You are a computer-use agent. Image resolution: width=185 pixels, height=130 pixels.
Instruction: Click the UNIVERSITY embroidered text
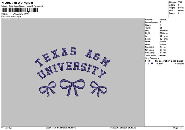71,69
